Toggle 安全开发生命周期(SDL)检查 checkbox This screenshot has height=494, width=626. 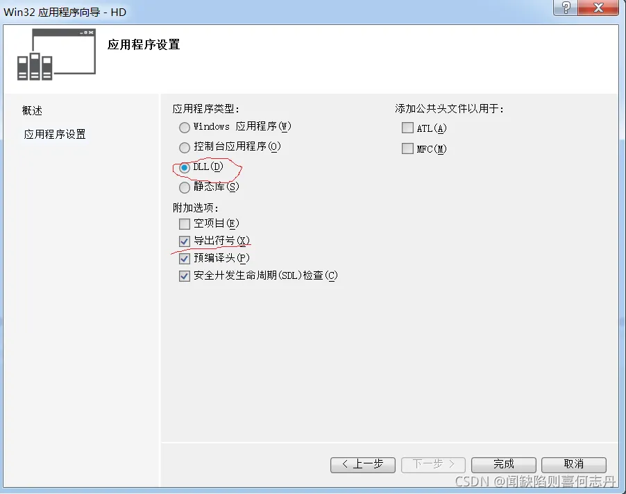tap(184, 275)
